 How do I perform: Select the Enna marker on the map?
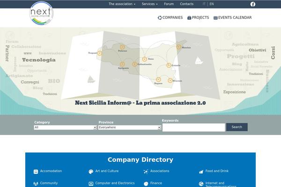(x=145, y=59)
